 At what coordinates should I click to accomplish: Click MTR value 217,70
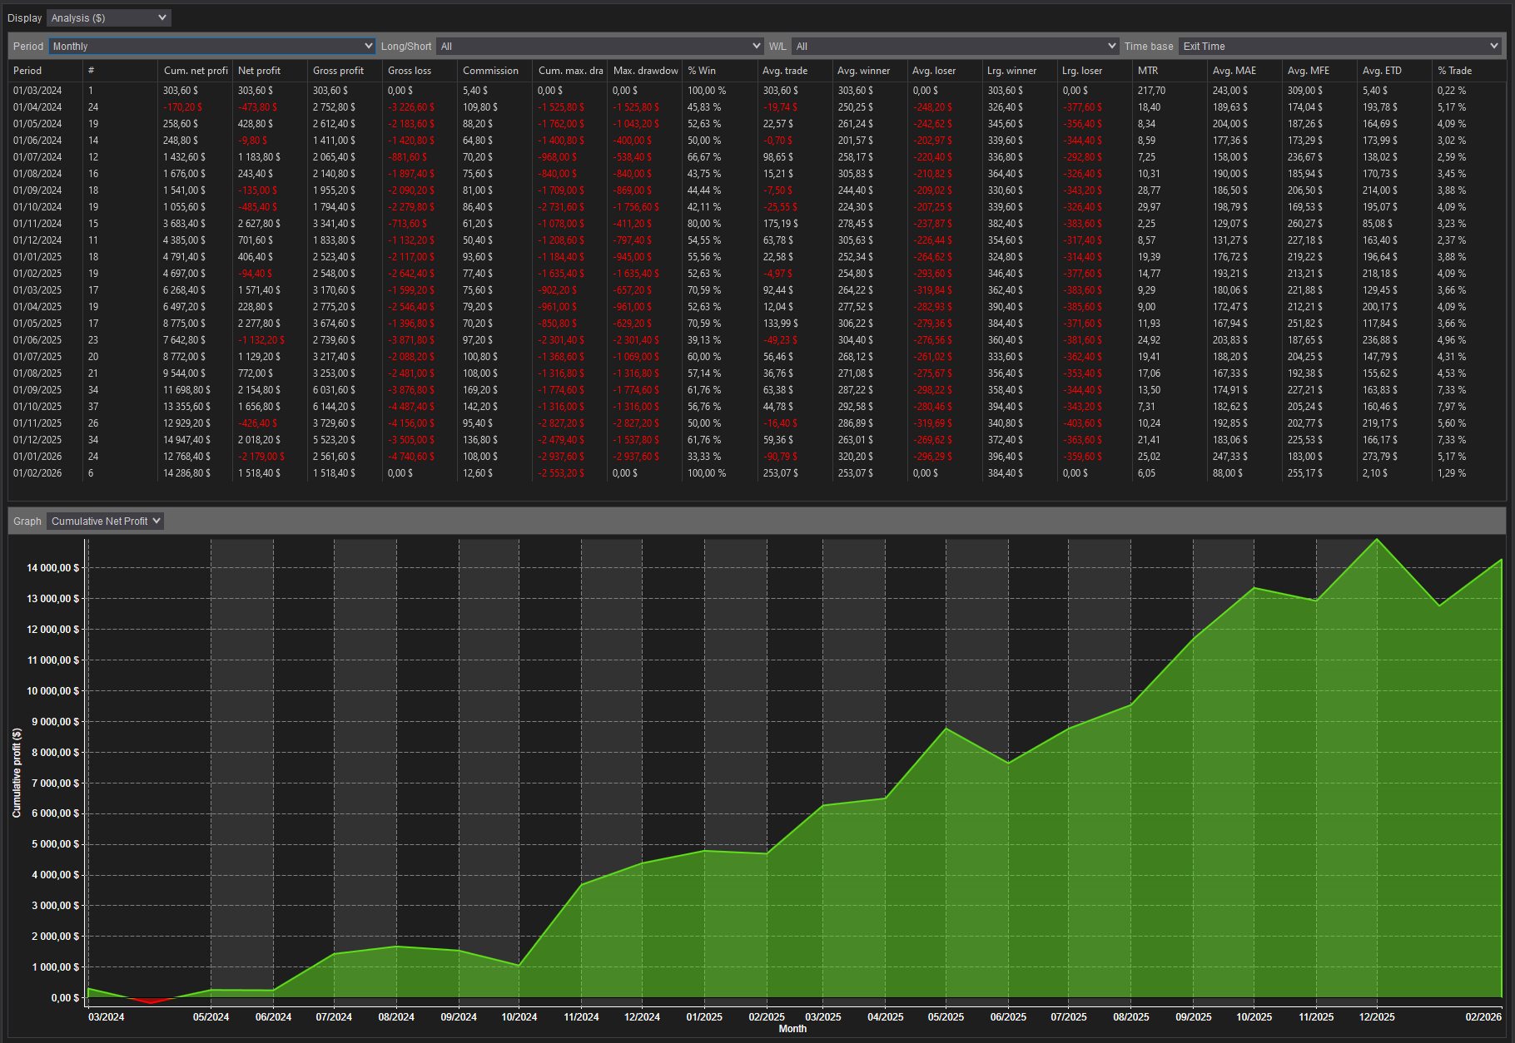pyautogui.click(x=1151, y=91)
